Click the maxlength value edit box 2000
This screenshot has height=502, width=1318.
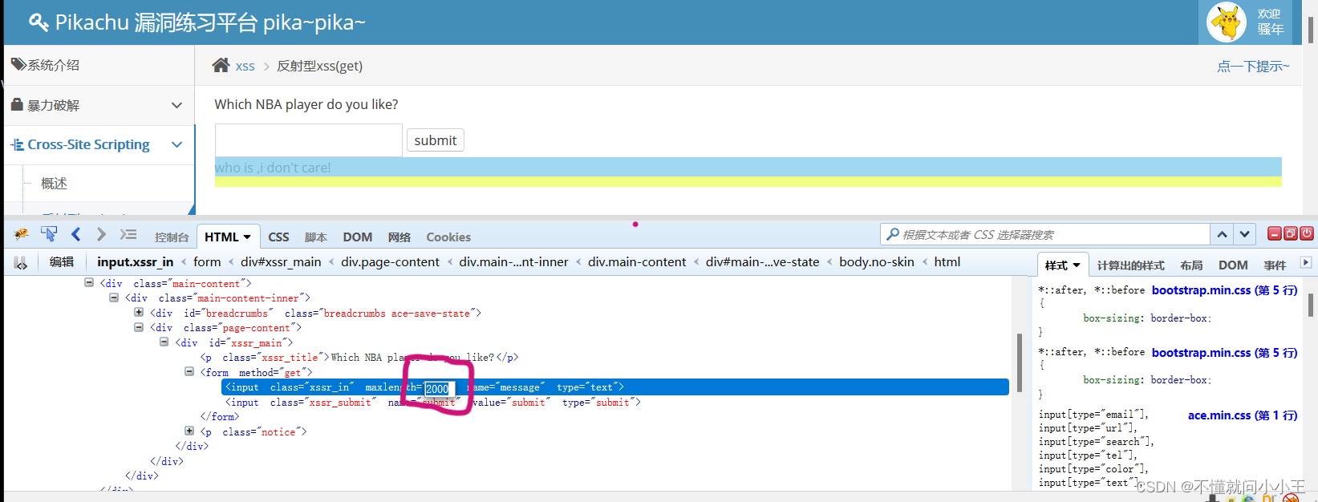440,388
